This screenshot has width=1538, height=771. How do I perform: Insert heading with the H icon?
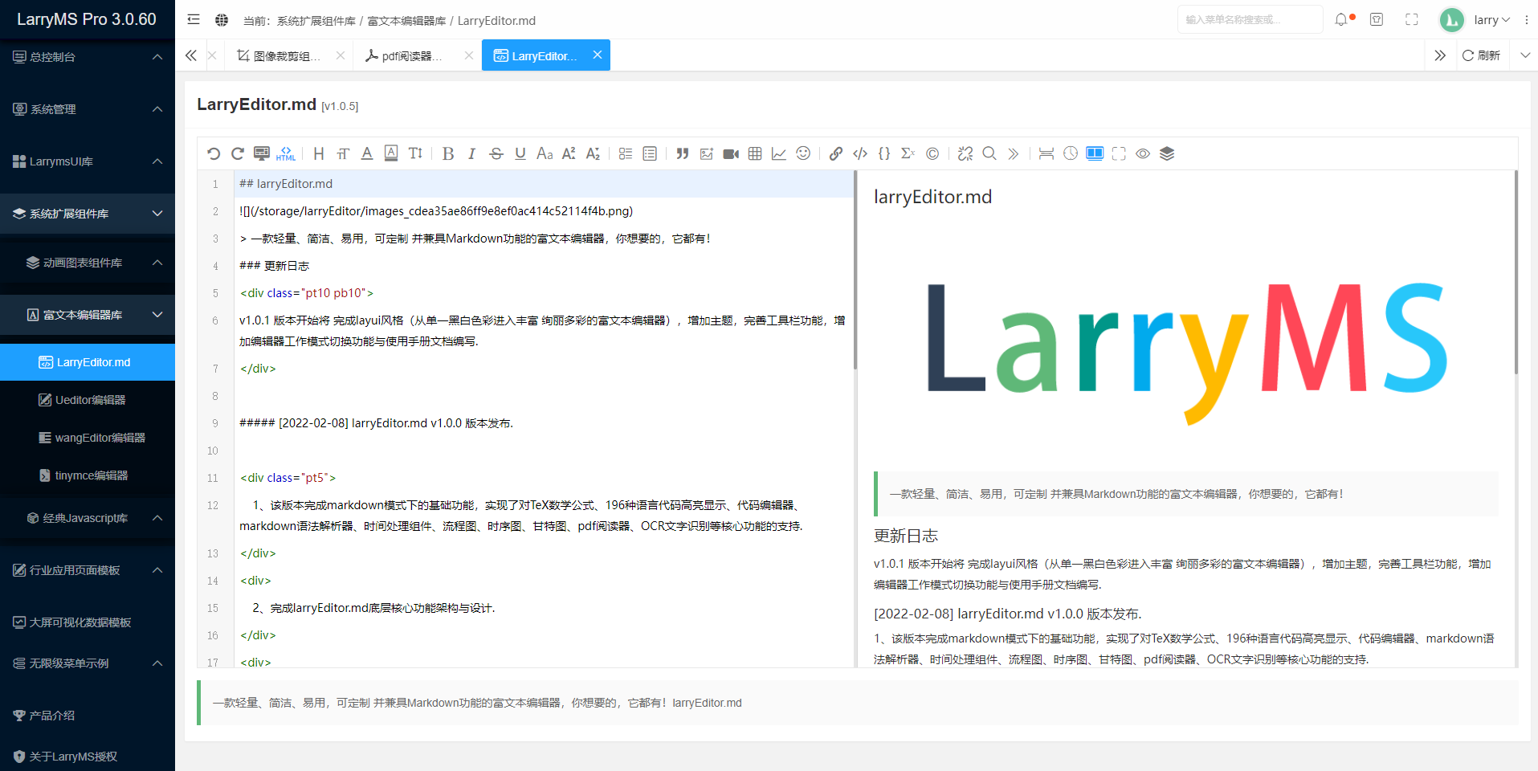coord(319,153)
